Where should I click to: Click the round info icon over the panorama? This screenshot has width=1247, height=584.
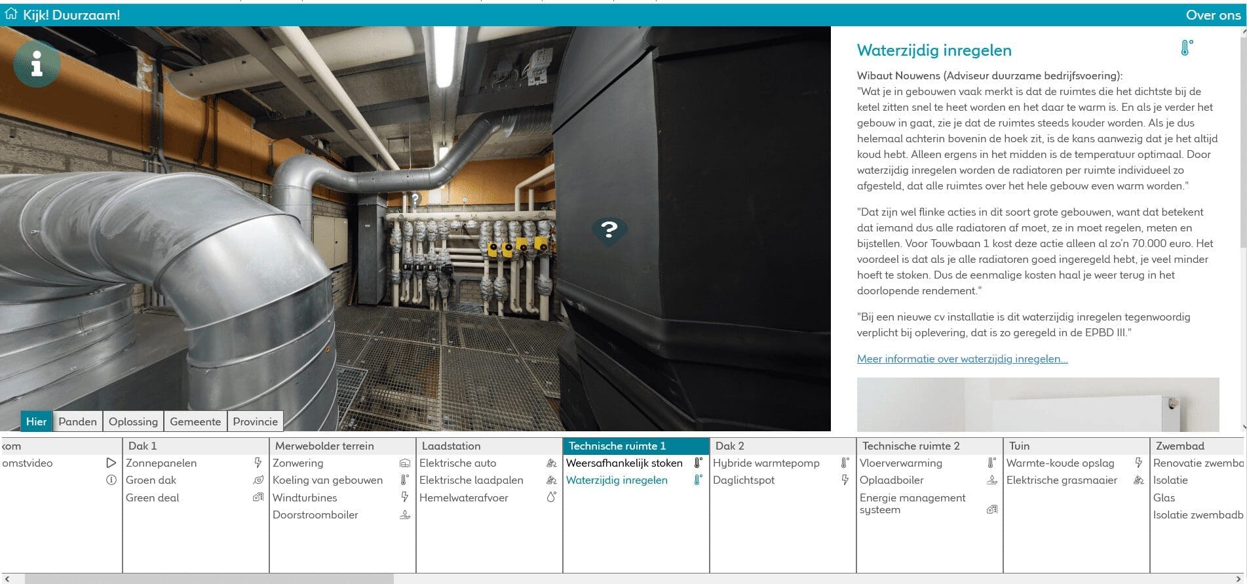(x=37, y=64)
